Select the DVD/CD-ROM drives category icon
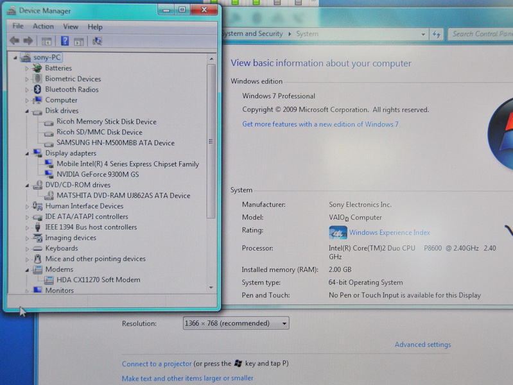This screenshot has height=385, width=513. 38,185
